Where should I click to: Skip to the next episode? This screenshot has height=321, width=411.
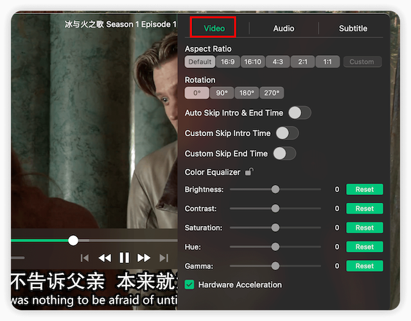[164, 257]
